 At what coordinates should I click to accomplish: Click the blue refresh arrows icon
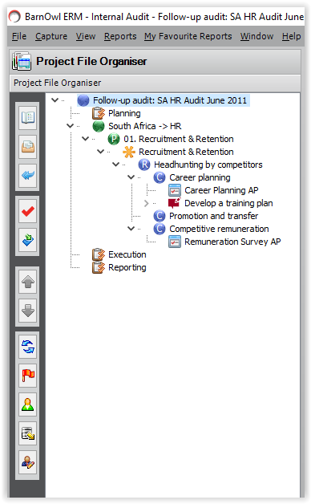point(27,347)
